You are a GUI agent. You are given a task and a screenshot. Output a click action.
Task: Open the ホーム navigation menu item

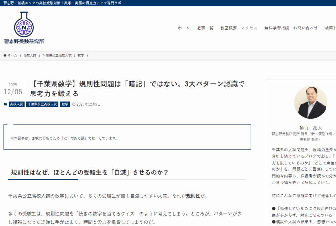click(184, 28)
